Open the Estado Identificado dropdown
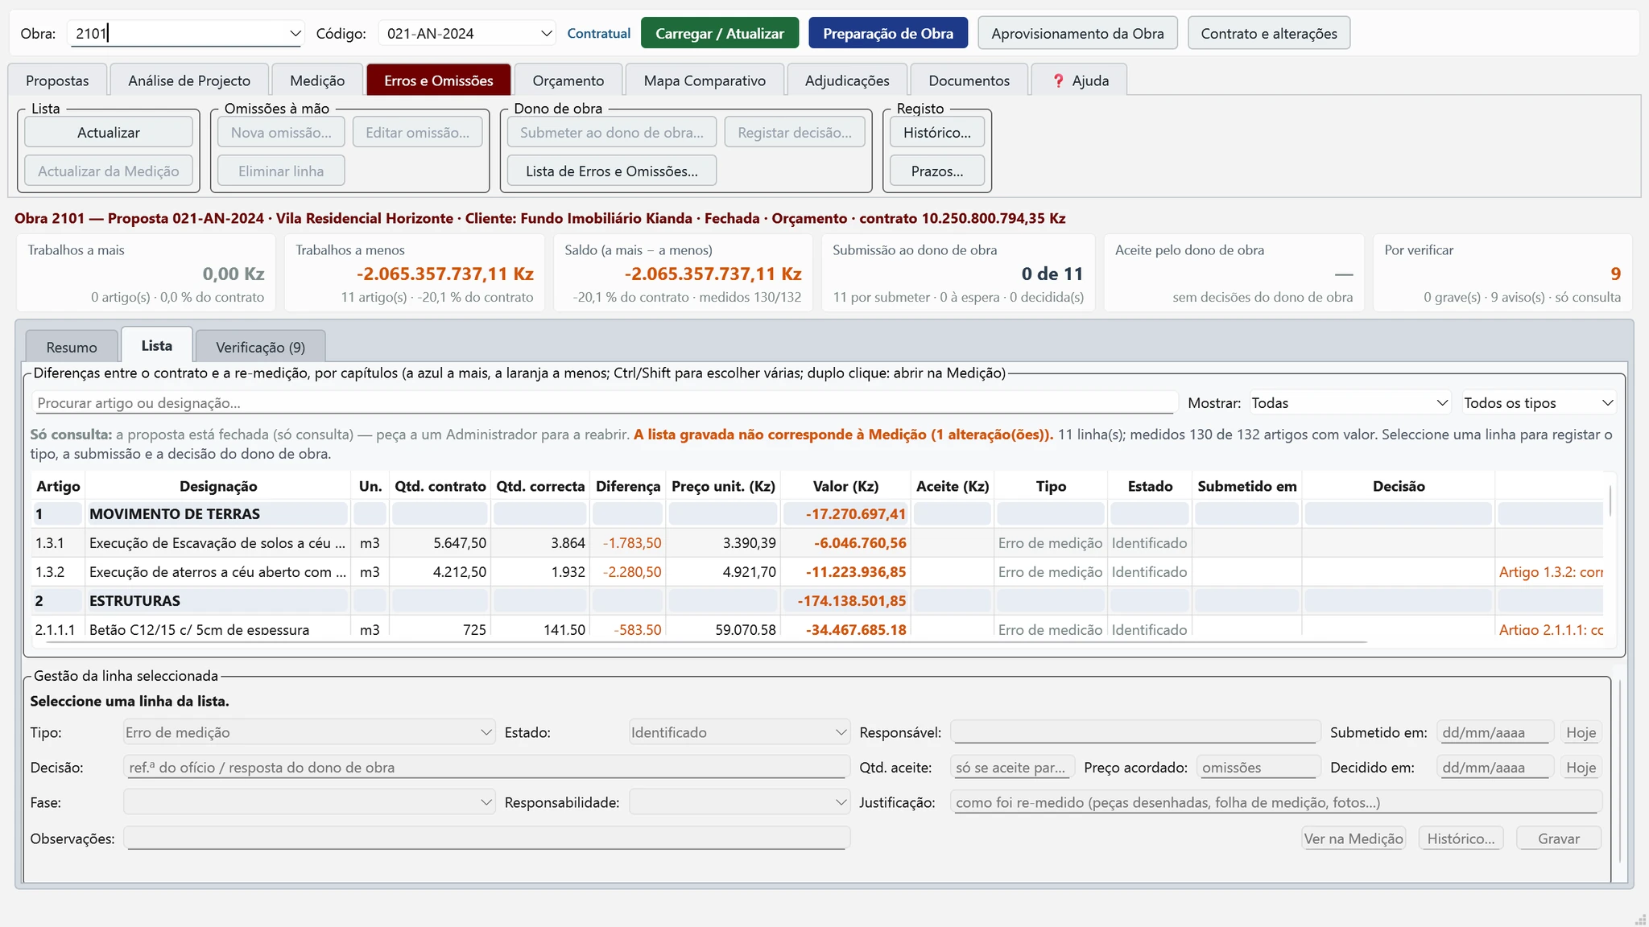This screenshot has height=927, width=1649. (739, 732)
